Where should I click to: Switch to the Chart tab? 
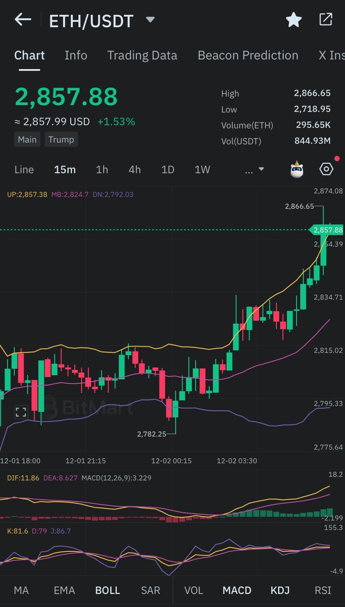[29, 55]
